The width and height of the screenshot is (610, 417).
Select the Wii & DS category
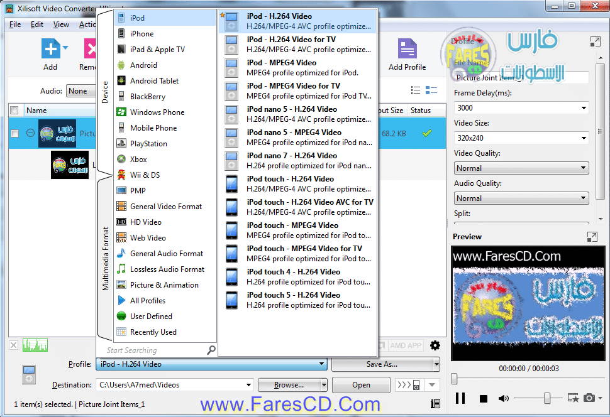pyautogui.click(x=165, y=175)
